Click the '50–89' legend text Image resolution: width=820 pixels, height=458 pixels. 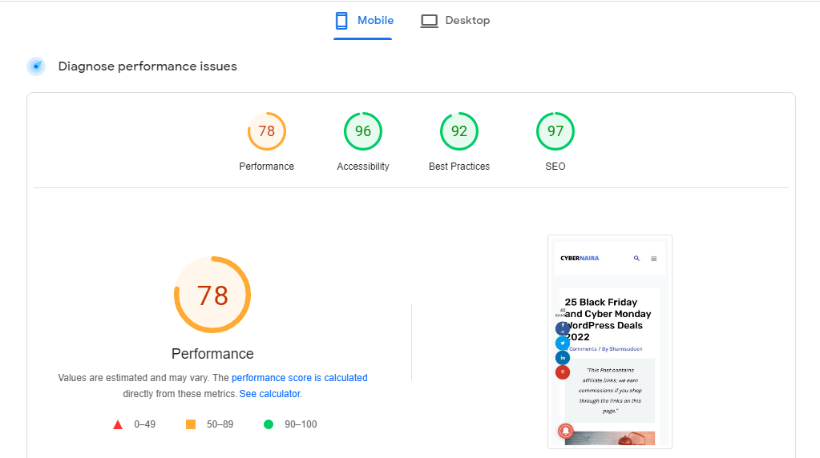[x=220, y=424]
